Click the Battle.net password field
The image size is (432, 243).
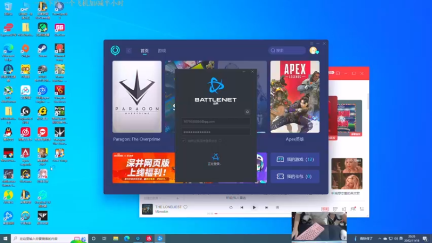pyautogui.click(x=215, y=132)
